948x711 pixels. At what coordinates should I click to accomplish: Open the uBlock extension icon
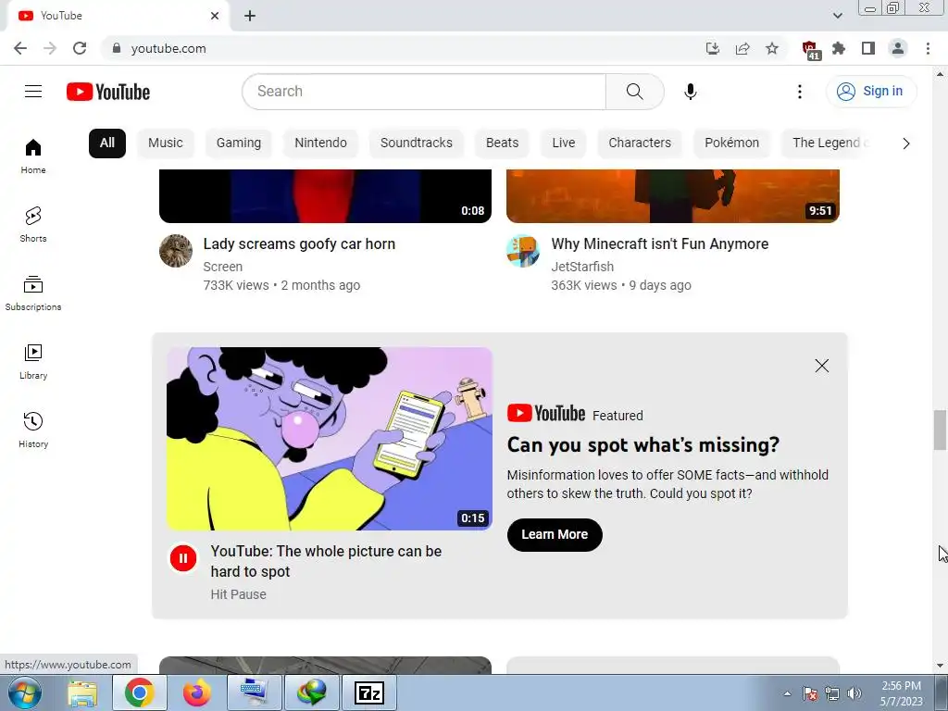(810, 50)
